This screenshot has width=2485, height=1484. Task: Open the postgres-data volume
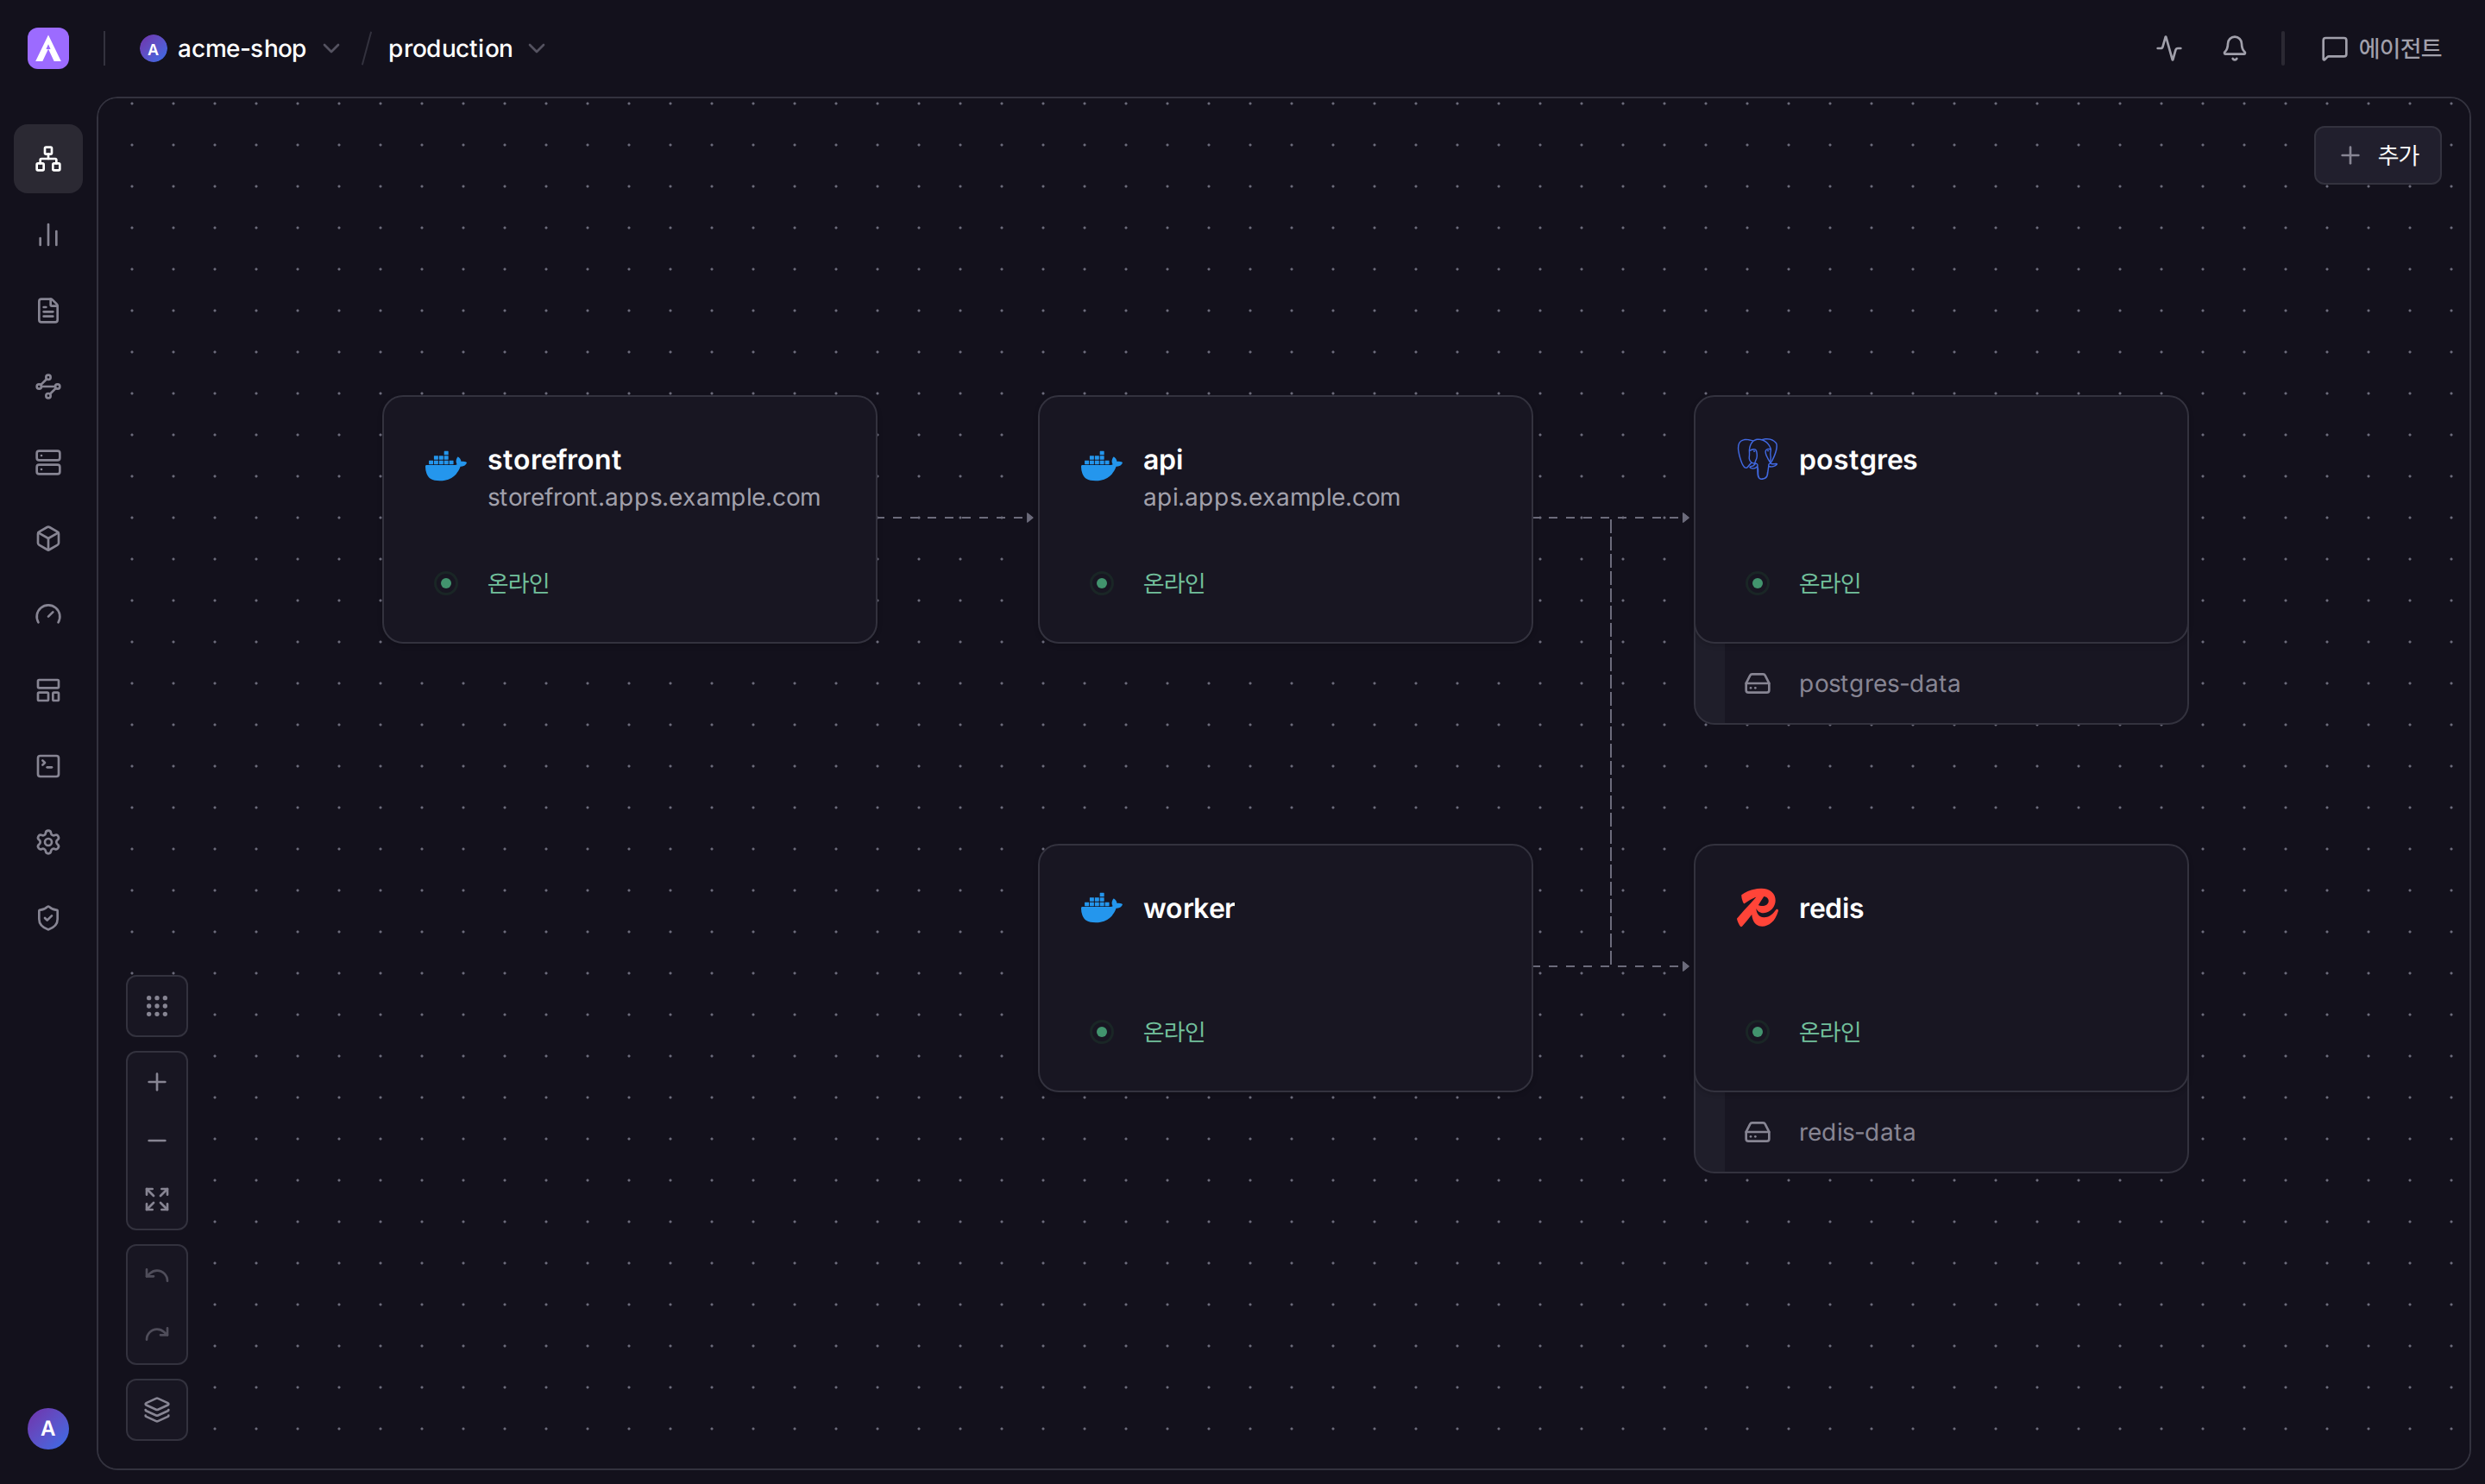(x=1941, y=684)
